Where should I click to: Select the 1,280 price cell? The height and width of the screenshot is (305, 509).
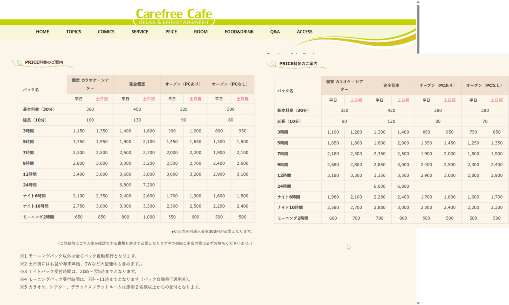(x=356, y=132)
